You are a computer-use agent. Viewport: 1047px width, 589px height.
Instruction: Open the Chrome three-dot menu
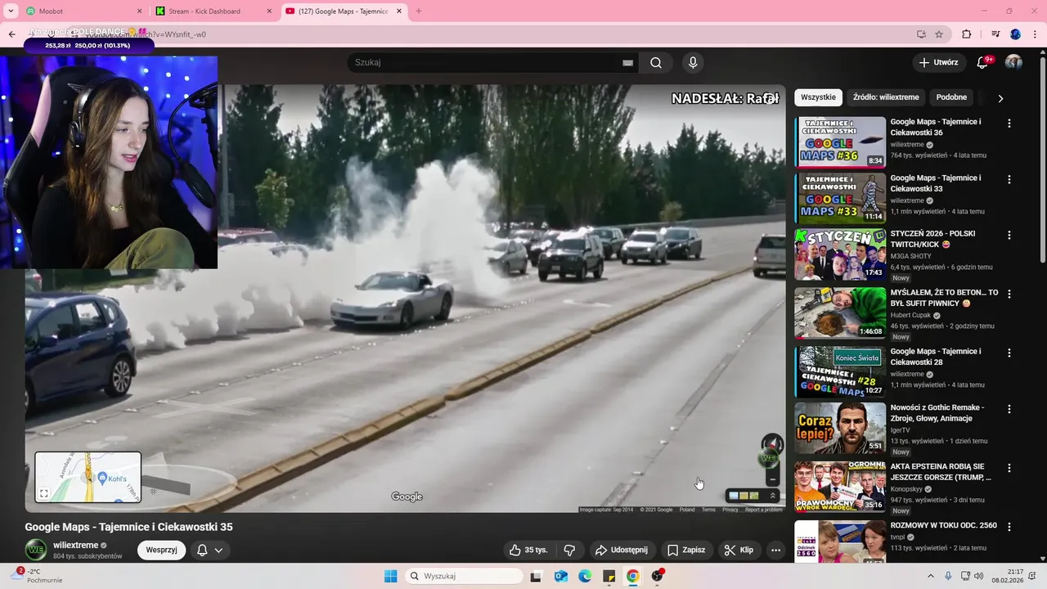coord(1035,34)
